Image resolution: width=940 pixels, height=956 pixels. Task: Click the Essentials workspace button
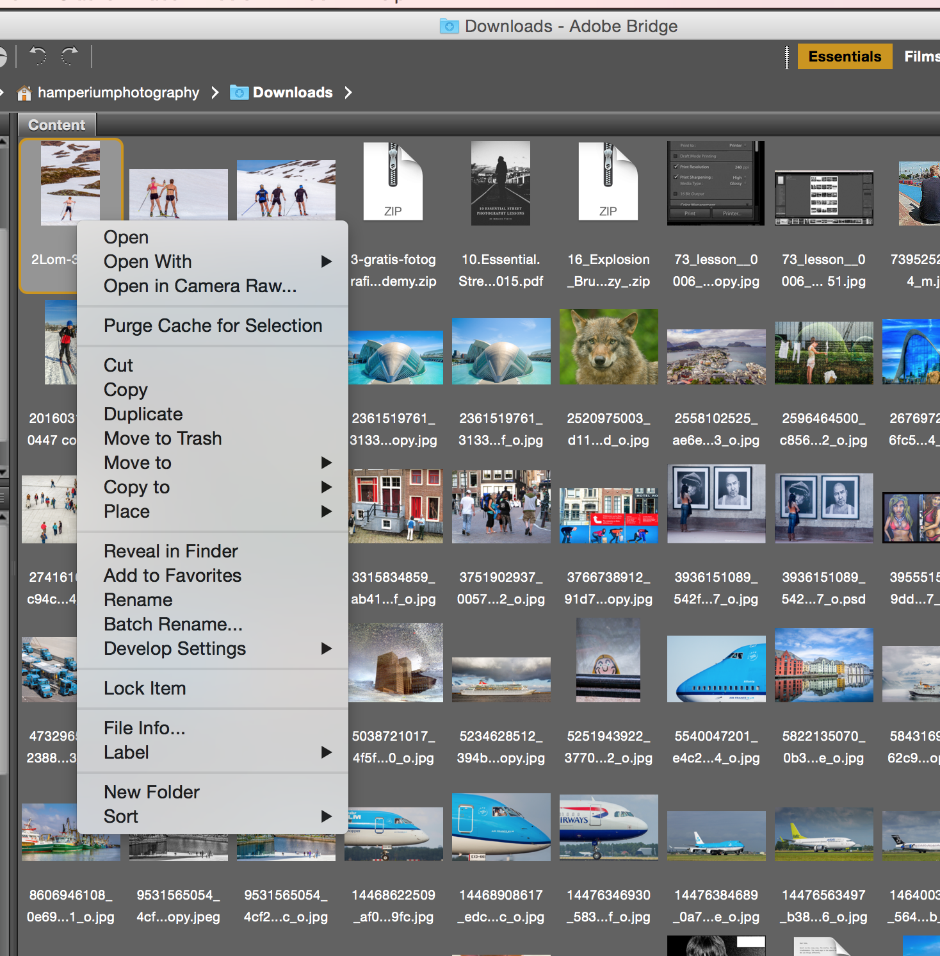click(x=845, y=56)
